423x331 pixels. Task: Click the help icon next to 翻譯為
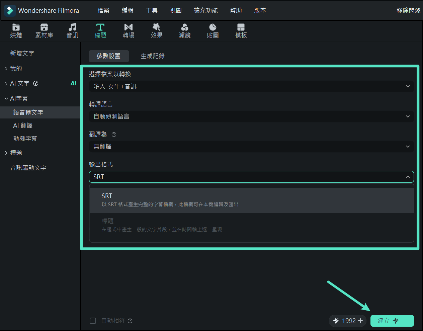114,135
